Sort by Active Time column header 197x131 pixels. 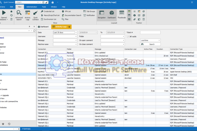149,49
